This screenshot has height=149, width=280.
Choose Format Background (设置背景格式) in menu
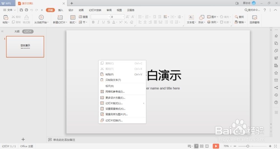(x=122, y=109)
